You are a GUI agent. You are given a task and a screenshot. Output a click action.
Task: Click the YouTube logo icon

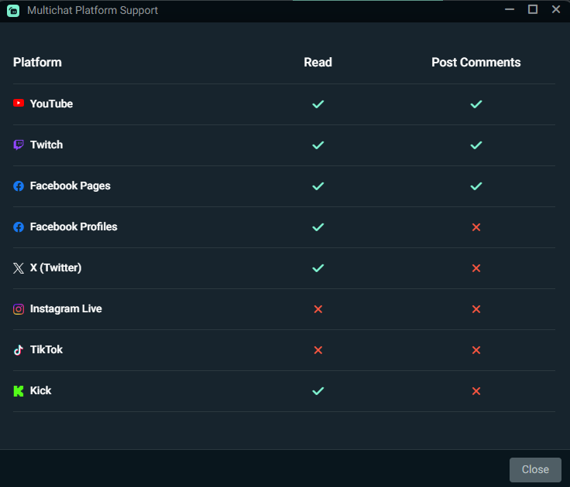pos(19,104)
